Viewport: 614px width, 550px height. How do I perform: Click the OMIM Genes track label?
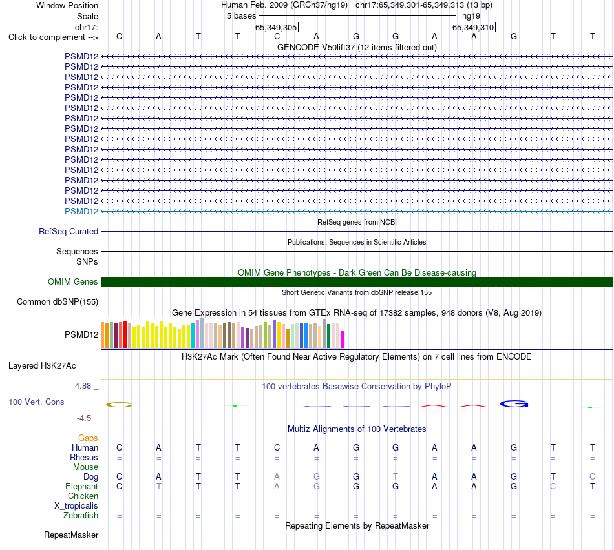coord(73,281)
